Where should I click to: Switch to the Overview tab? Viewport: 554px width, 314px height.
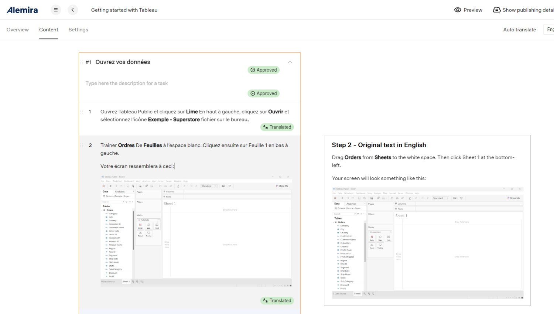(x=18, y=30)
